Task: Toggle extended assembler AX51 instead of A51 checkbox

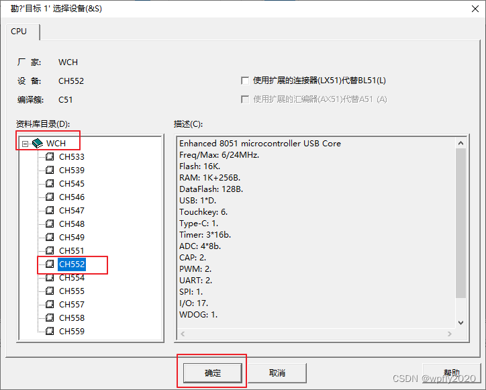Action: pos(245,99)
